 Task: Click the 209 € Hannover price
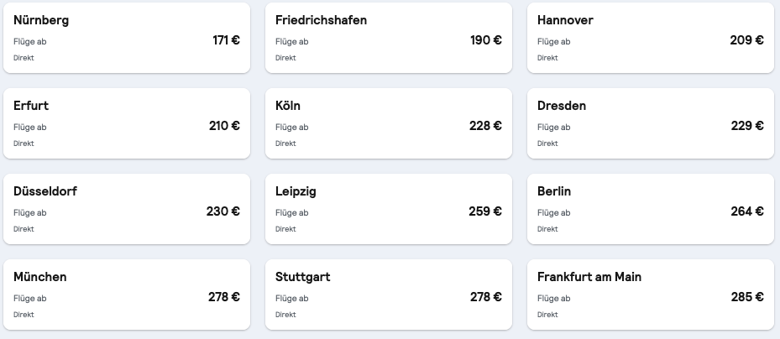[746, 40]
